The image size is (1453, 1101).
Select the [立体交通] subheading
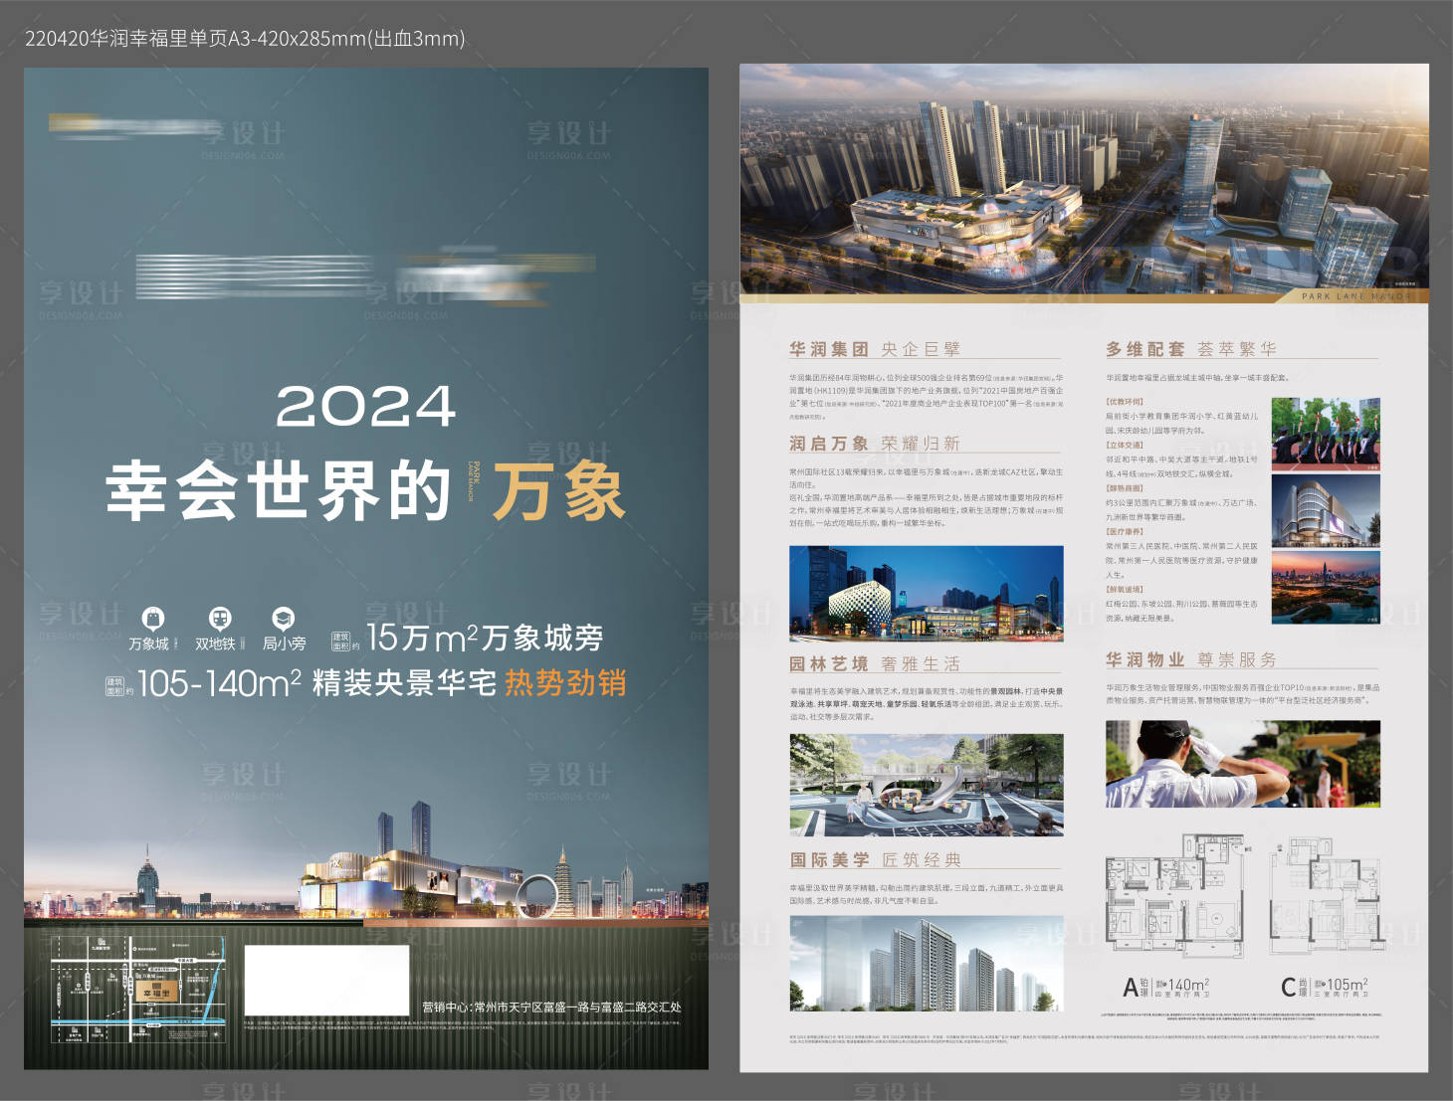coord(1125,445)
